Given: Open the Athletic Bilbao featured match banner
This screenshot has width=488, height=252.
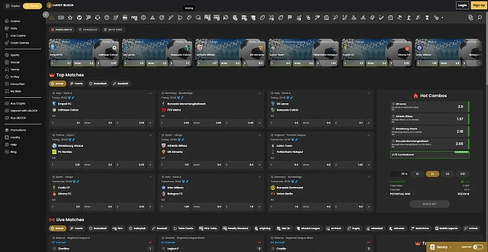Looking at the screenshot, I should 231,52.
